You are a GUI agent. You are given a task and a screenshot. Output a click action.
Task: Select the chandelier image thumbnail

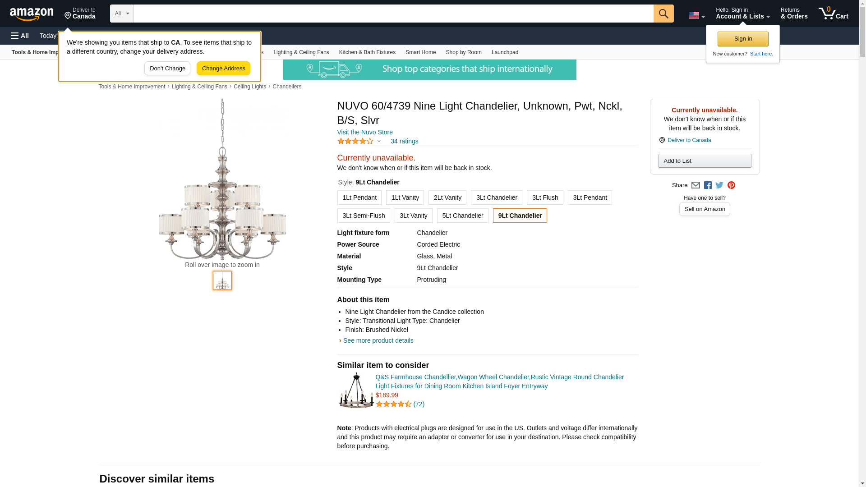(x=222, y=280)
